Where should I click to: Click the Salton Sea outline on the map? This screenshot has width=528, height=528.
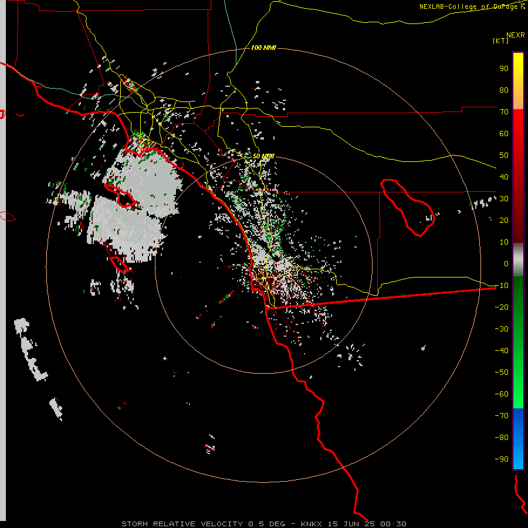coord(408,208)
